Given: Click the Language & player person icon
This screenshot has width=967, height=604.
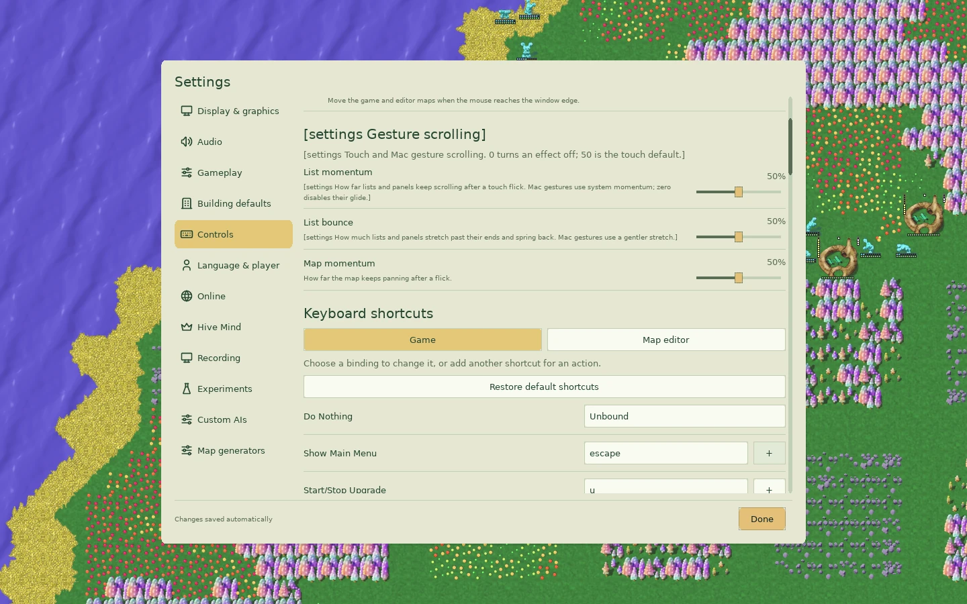Looking at the screenshot, I should click(187, 265).
